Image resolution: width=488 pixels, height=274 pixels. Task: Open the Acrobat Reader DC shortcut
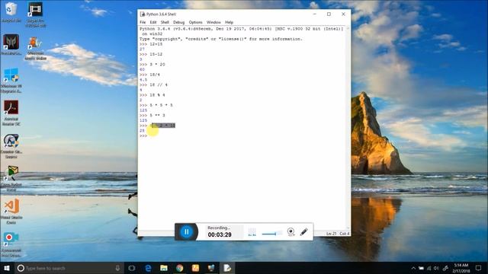pos(11,113)
